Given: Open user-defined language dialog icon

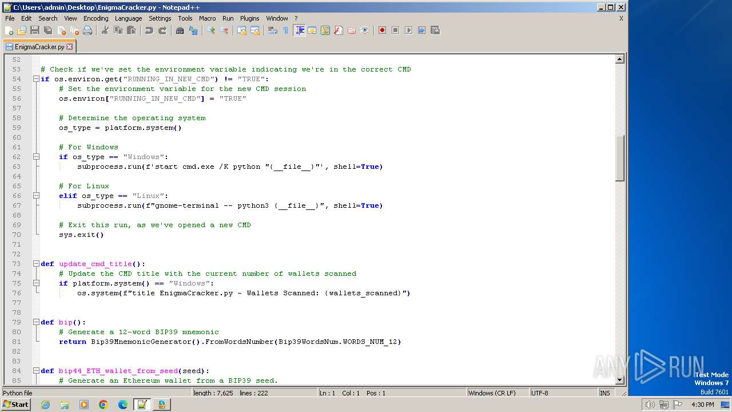Looking at the screenshot, I should pos(312,30).
